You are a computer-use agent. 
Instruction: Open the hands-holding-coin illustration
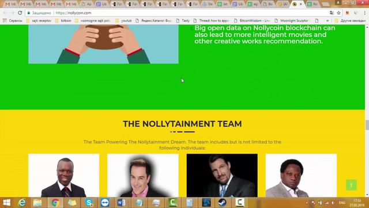coord(103,44)
